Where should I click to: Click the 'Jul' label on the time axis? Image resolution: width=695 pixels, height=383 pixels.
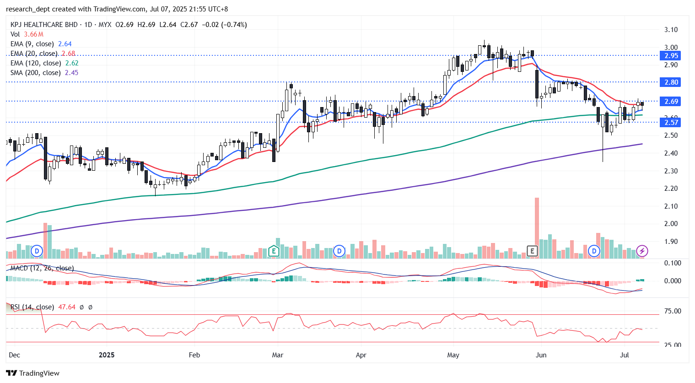pyautogui.click(x=625, y=355)
